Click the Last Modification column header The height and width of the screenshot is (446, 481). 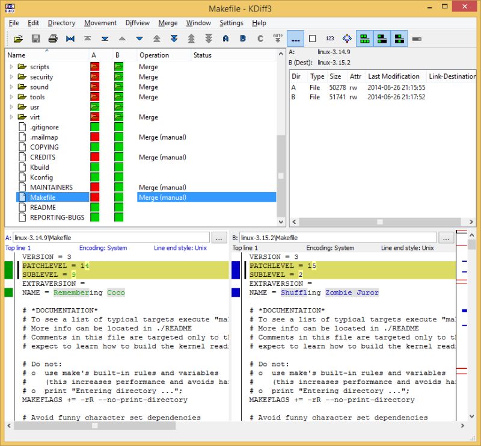click(396, 76)
